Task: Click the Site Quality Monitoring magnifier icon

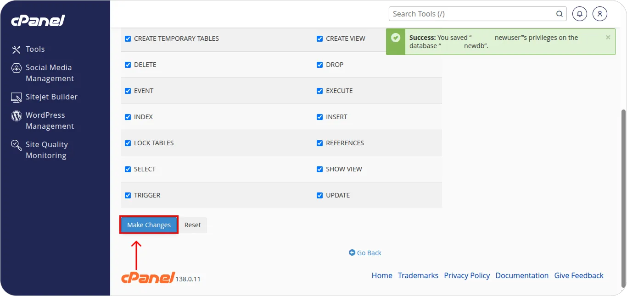Action: click(17, 145)
